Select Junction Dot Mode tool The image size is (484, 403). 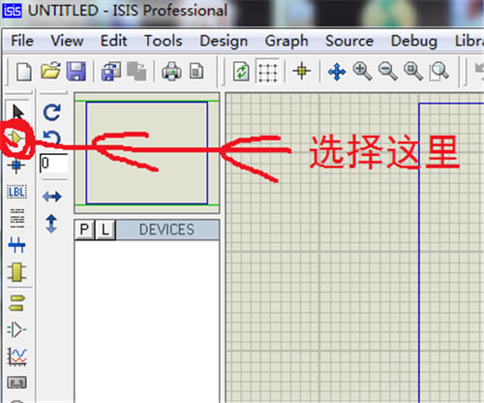[16, 166]
